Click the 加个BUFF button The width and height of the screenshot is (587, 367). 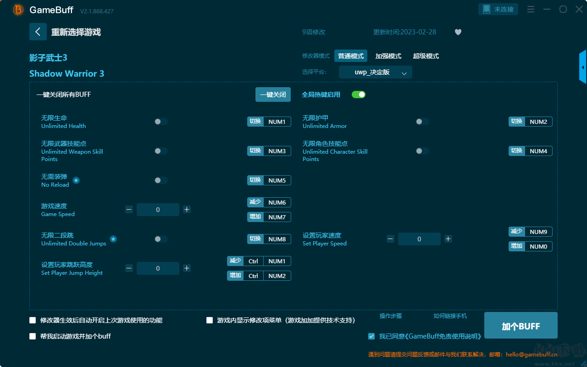(521, 326)
